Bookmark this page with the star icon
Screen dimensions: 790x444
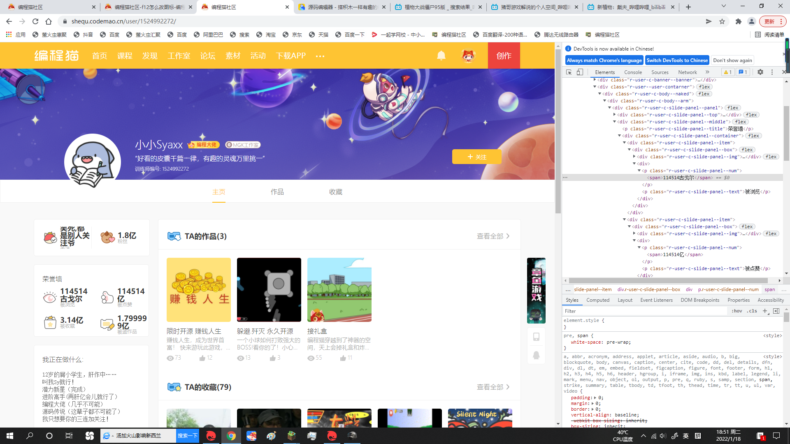coord(722,21)
